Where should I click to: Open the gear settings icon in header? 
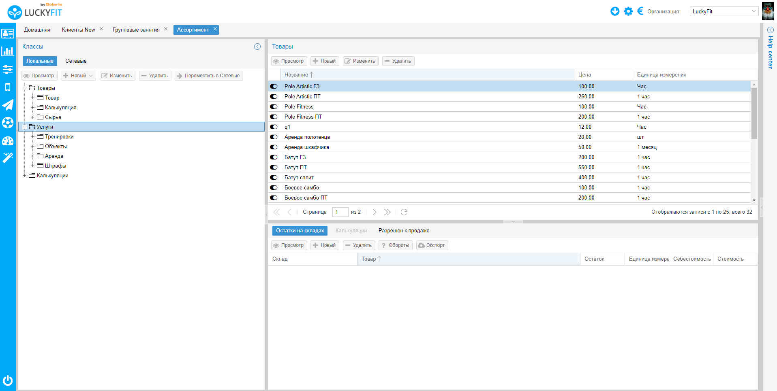[628, 11]
